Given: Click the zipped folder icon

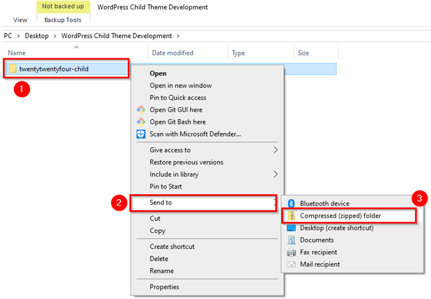Looking at the screenshot, I should [x=292, y=216].
